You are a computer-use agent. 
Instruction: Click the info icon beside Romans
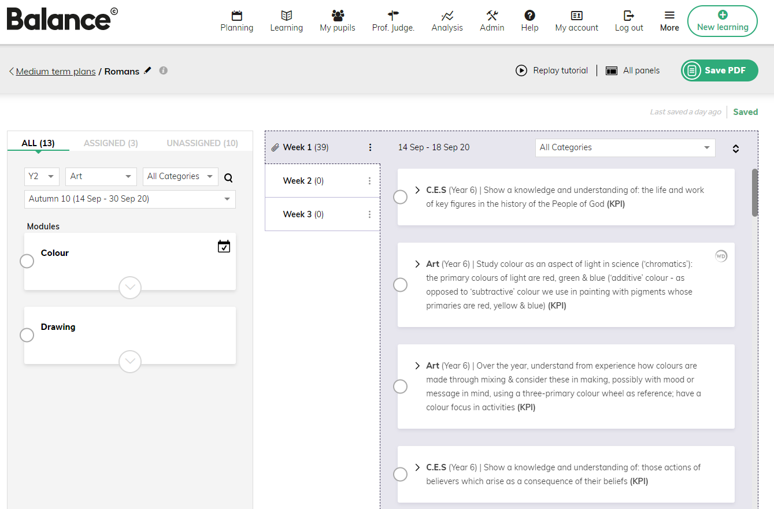pos(164,70)
